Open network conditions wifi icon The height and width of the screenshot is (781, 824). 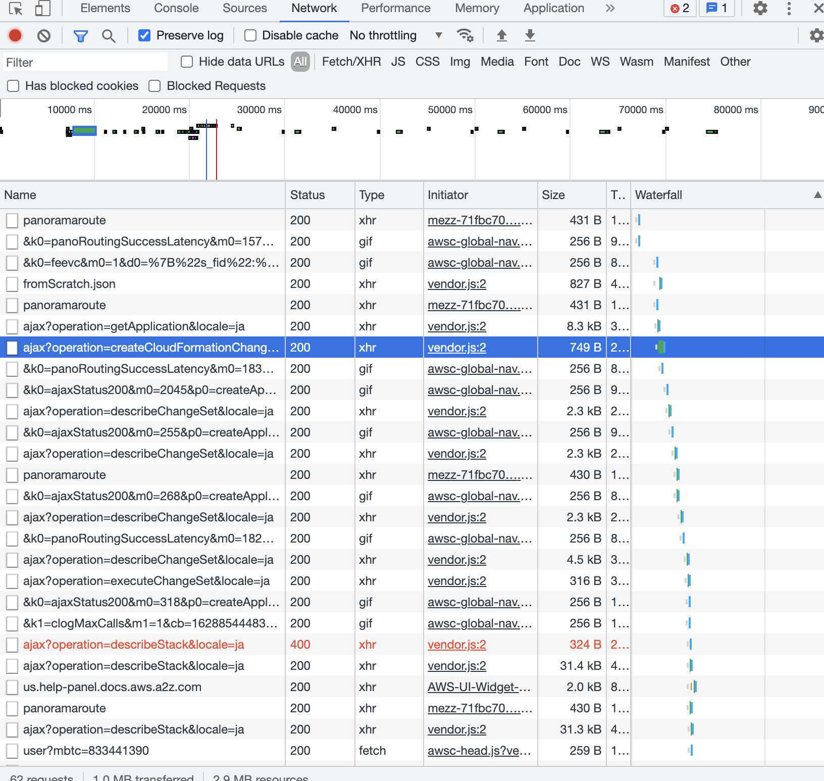tap(465, 35)
